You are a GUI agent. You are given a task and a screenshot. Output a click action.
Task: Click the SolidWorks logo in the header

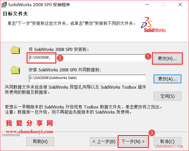pyautogui.click(x=153, y=25)
